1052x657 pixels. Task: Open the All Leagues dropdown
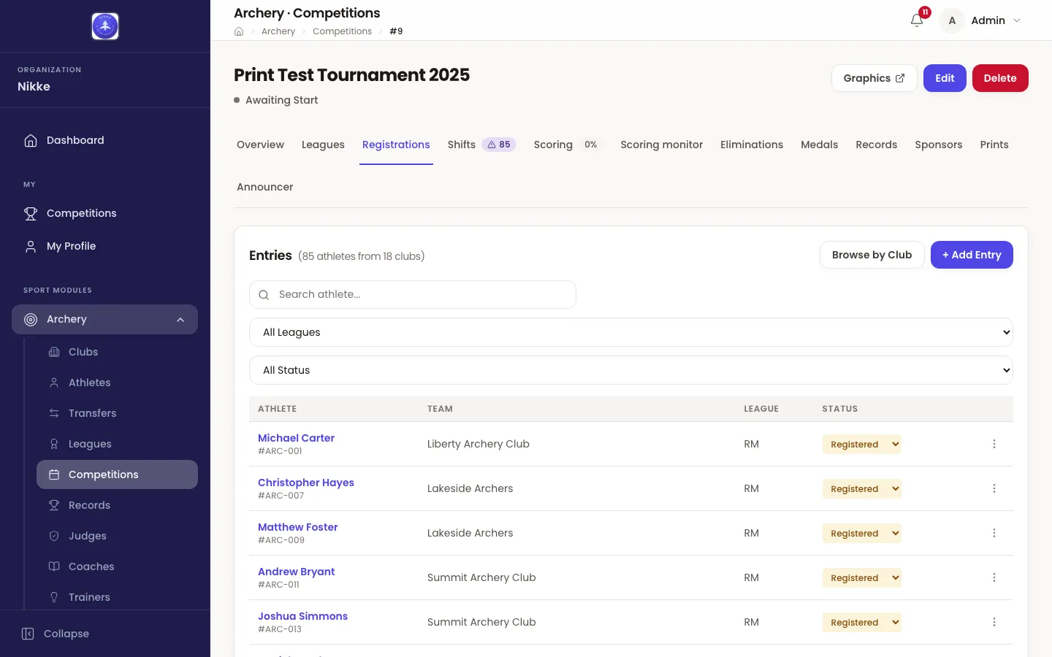pos(631,332)
